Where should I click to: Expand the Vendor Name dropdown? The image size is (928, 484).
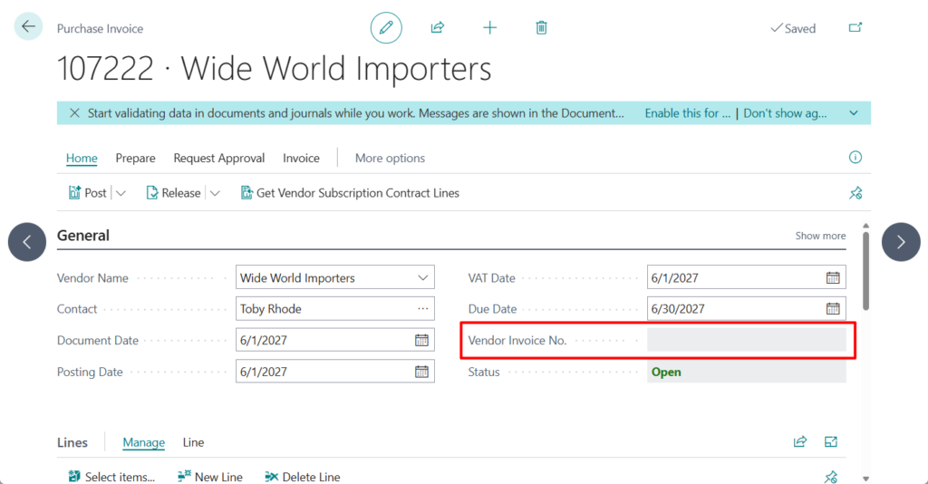pyautogui.click(x=422, y=278)
